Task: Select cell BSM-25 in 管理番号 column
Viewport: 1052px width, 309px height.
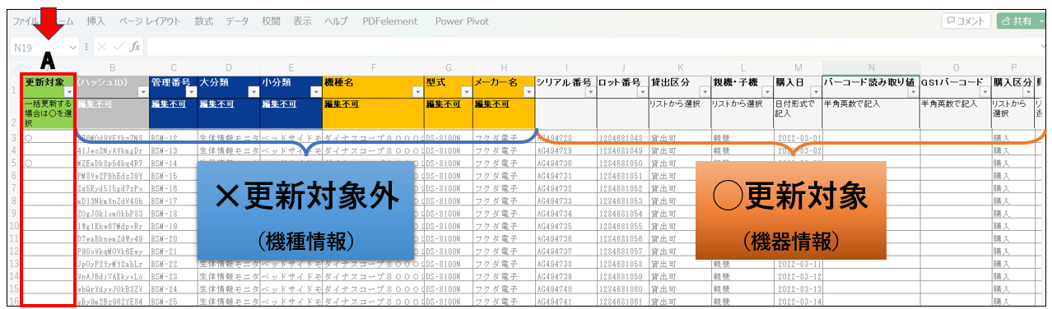Action: point(173,302)
